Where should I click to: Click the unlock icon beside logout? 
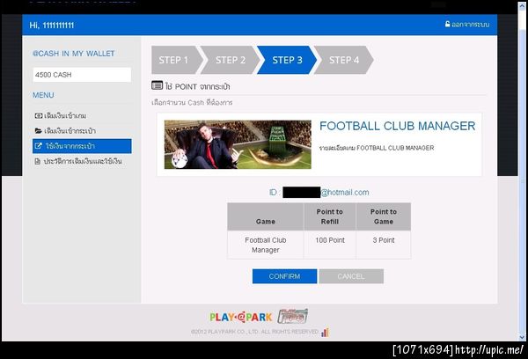click(448, 24)
